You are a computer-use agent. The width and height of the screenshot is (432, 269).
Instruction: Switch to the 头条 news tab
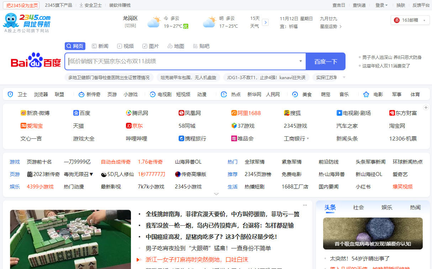(330, 208)
